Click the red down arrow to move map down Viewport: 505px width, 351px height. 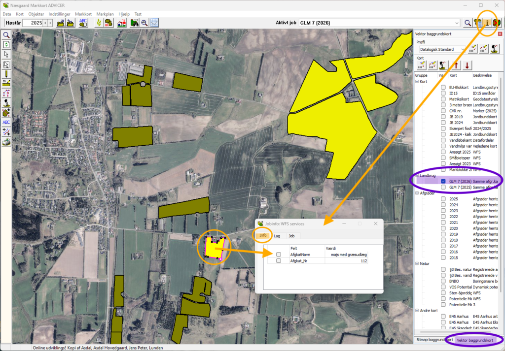(x=467, y=65)
